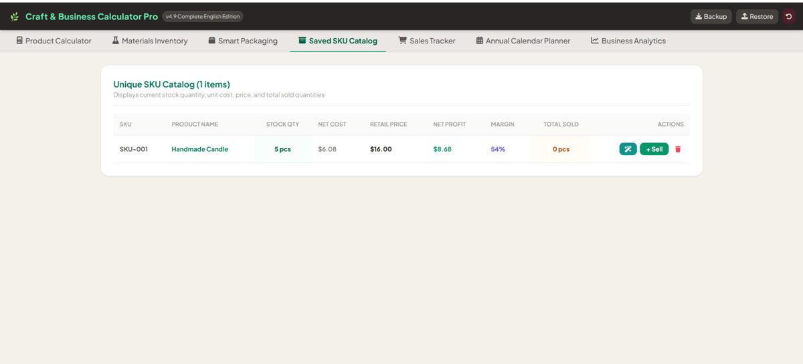Switch to the Smart Packaging tab
This screenshot has height=364, width=803.
[x=243, y=41]
